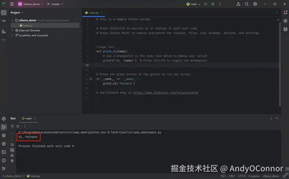Open the main hamburger menu
Viewport: 289px width, 179px height.
pyautogui.click(x=12, y=4)
